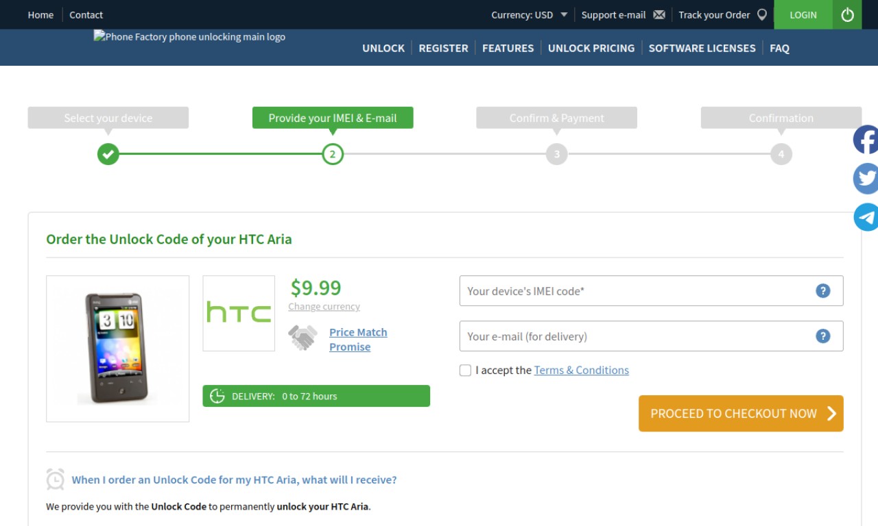Click the alarm clock icon beside the question
This screenshot has height=526, width=878.
[56, 479]
